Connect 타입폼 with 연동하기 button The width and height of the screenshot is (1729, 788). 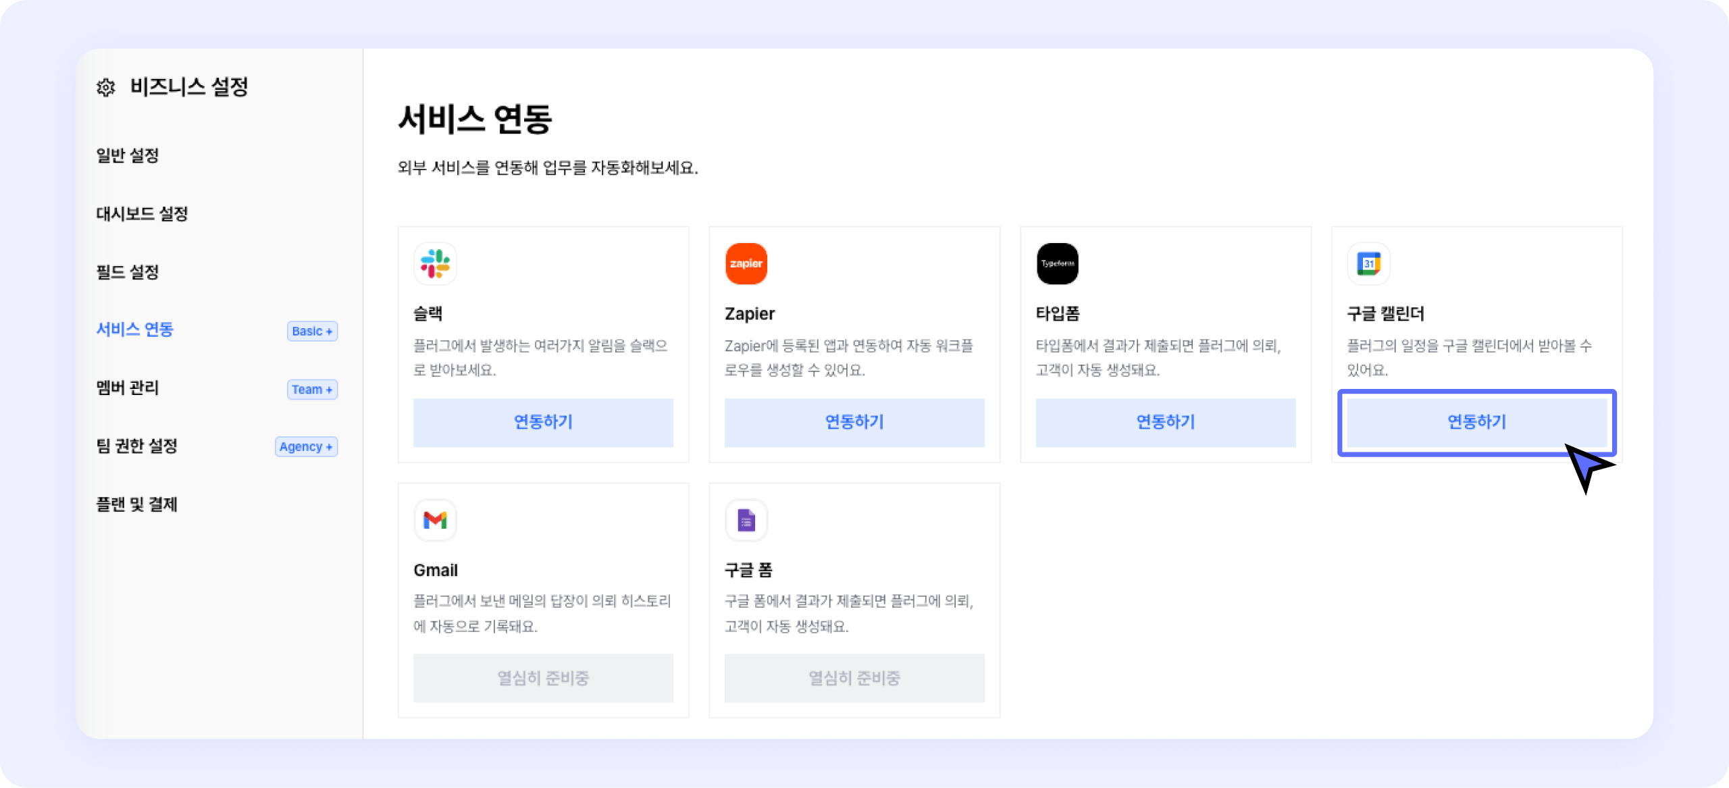[1165, 422]
